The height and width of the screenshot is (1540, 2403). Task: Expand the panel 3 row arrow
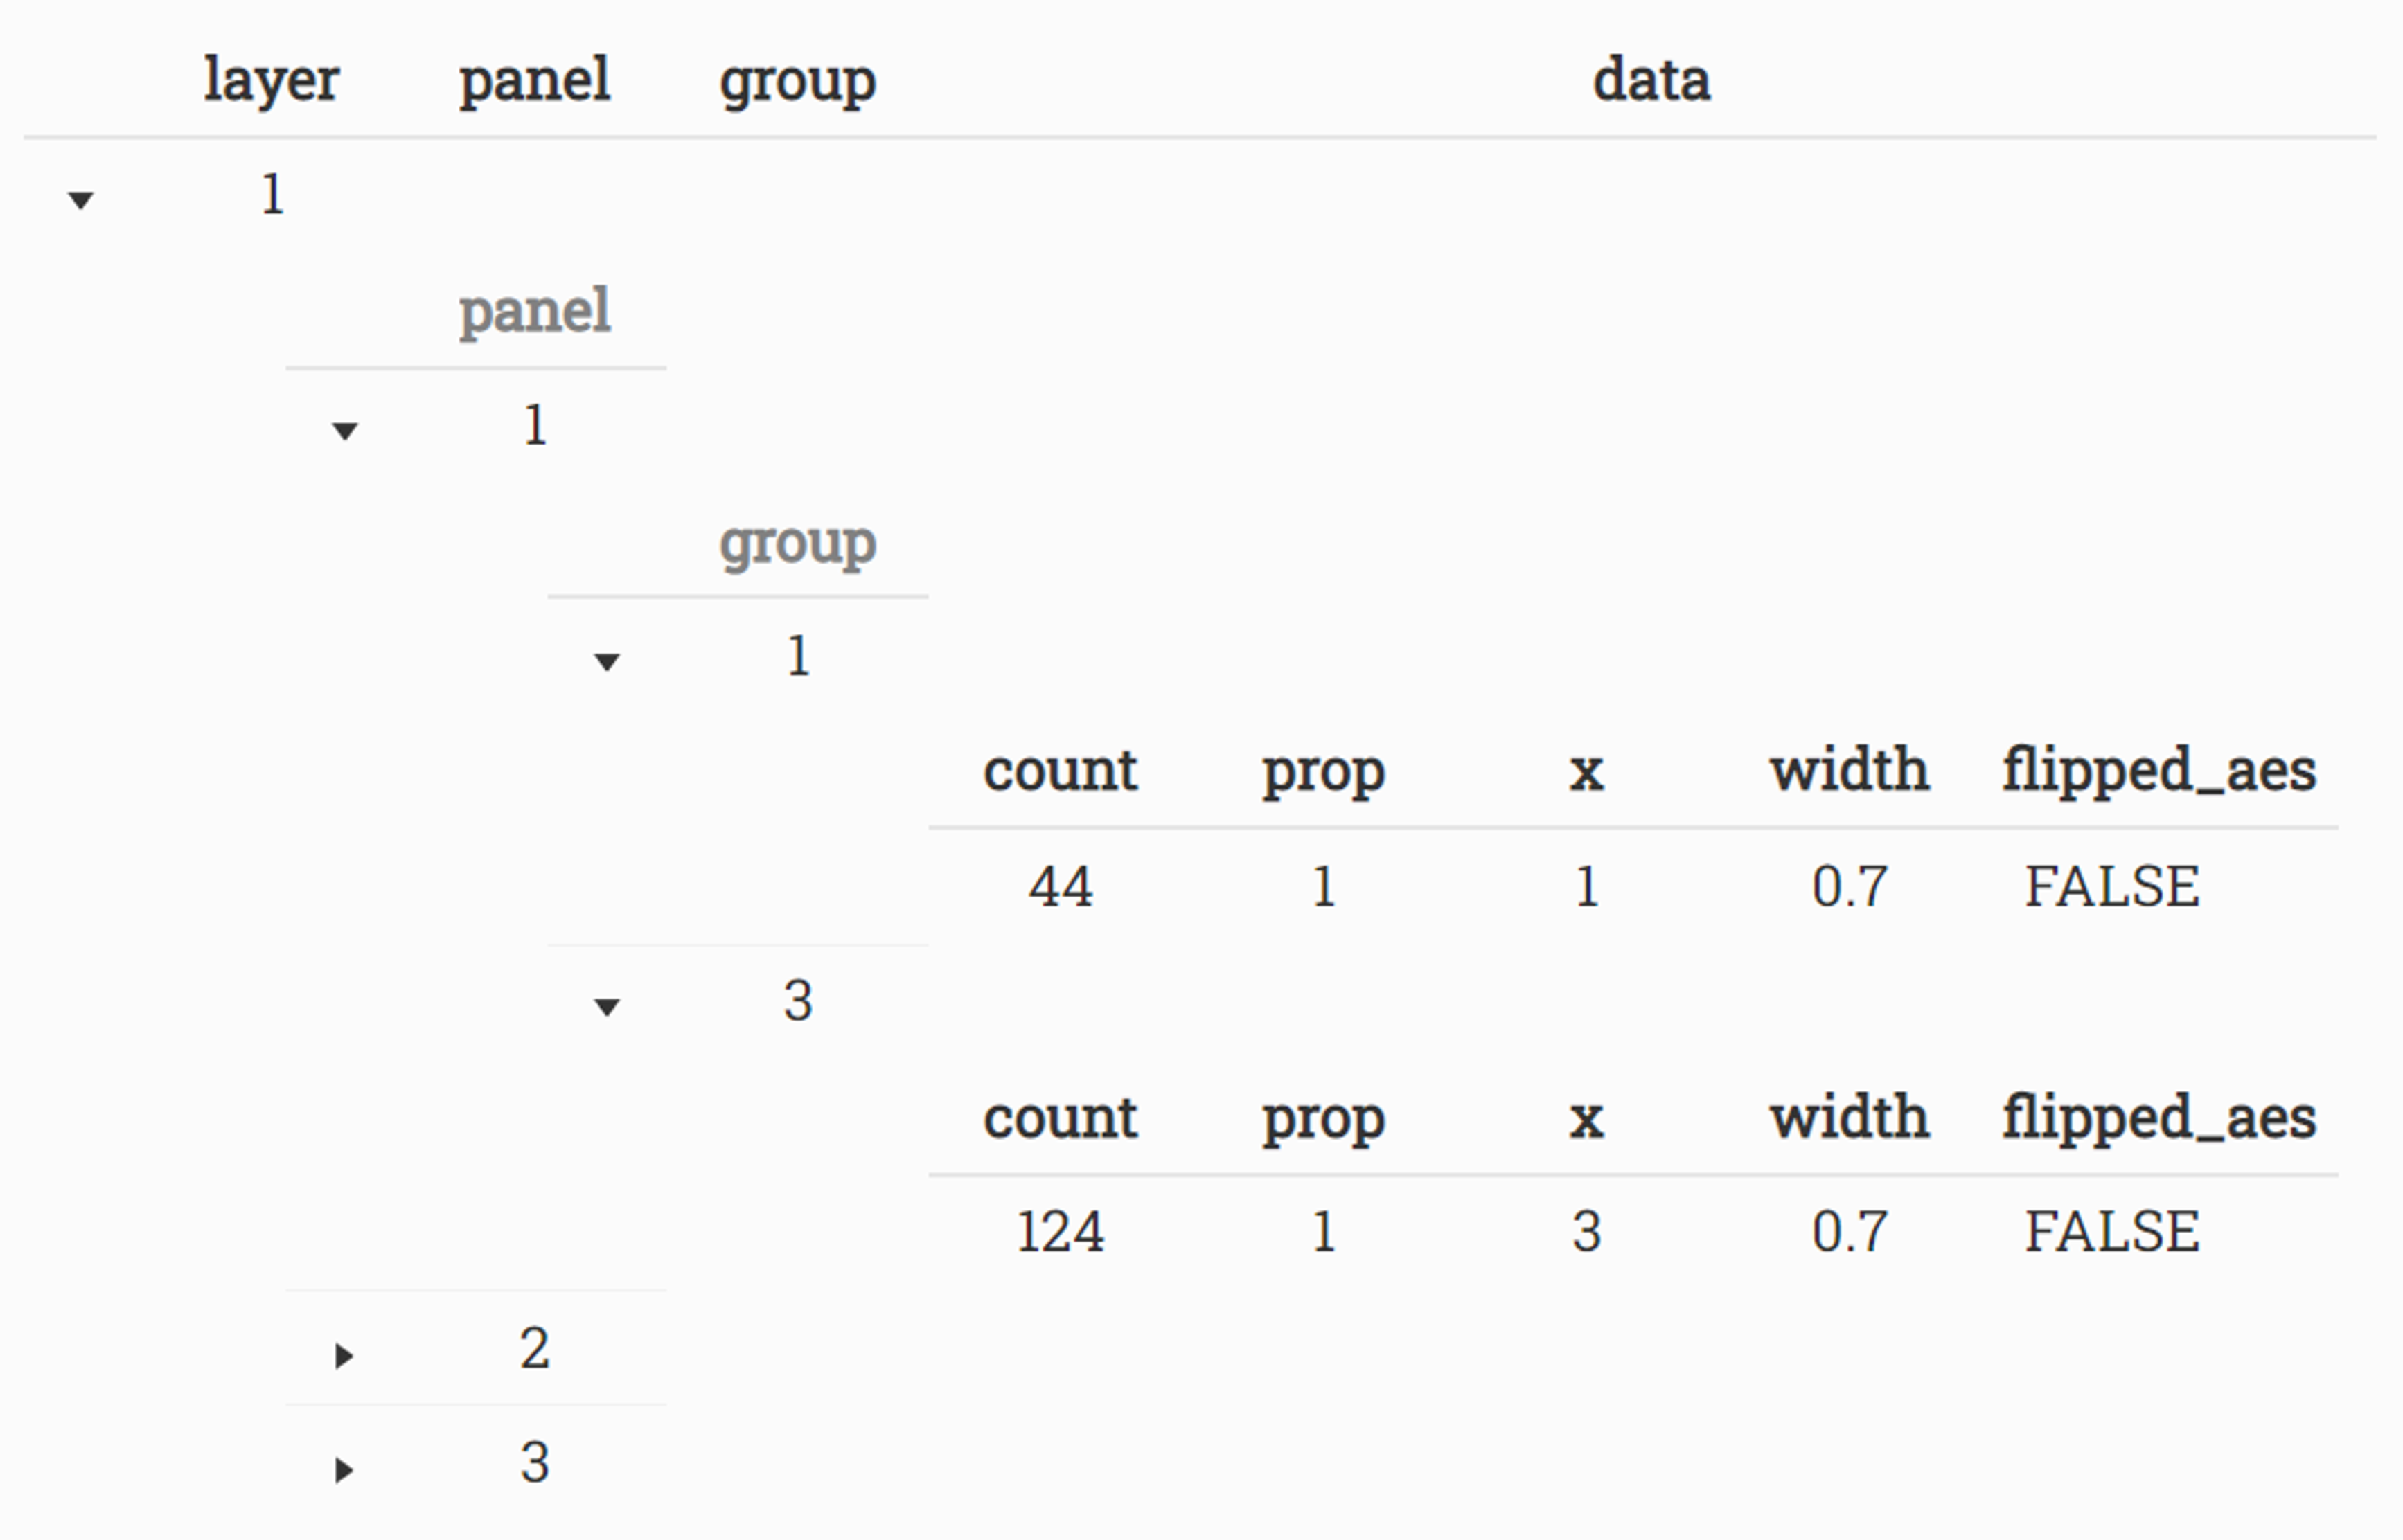pyautogui.click(x=344, y=1469)
